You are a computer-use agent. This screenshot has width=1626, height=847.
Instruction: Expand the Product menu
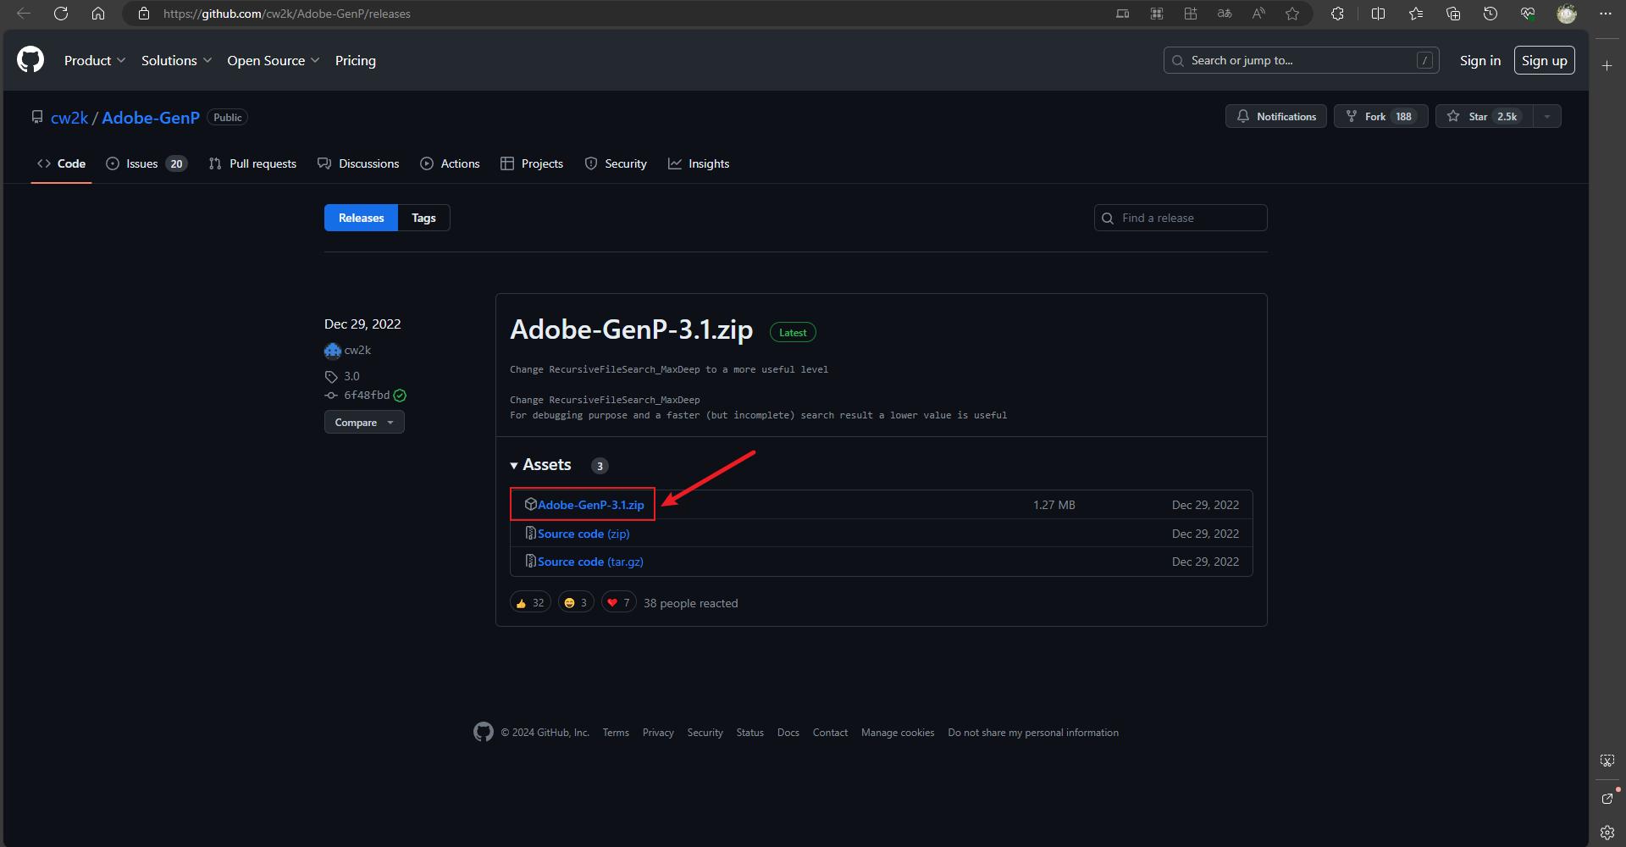coord(94,61)
